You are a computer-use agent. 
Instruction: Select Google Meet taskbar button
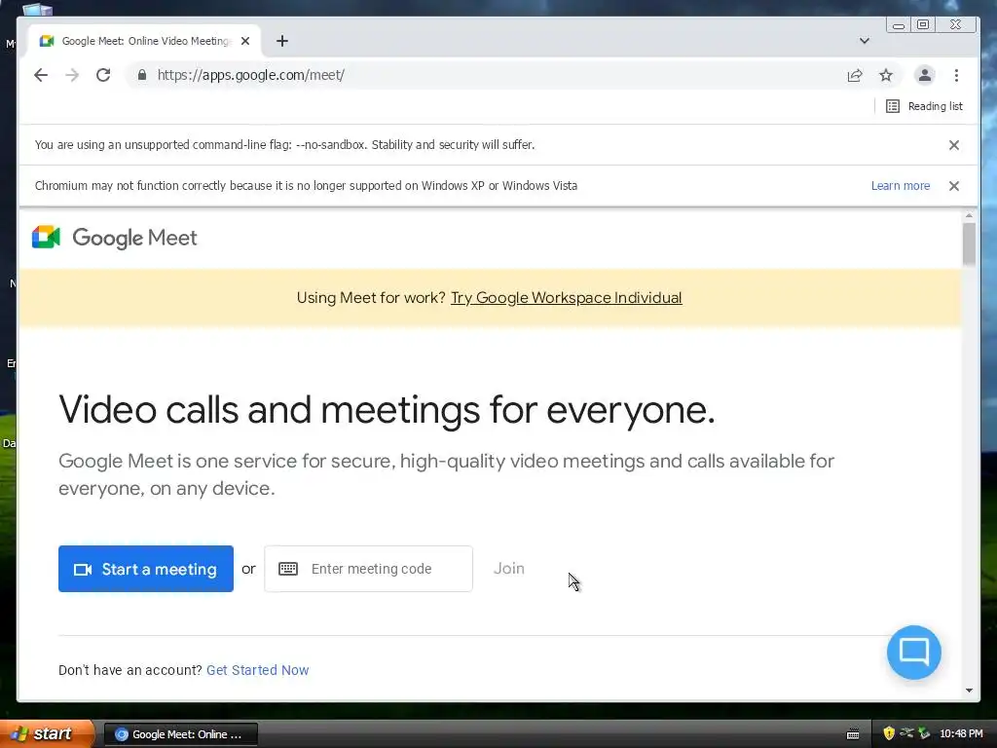pos(180,734)
